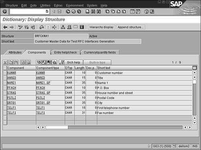Open the Environment menu

tap(75, 6)
